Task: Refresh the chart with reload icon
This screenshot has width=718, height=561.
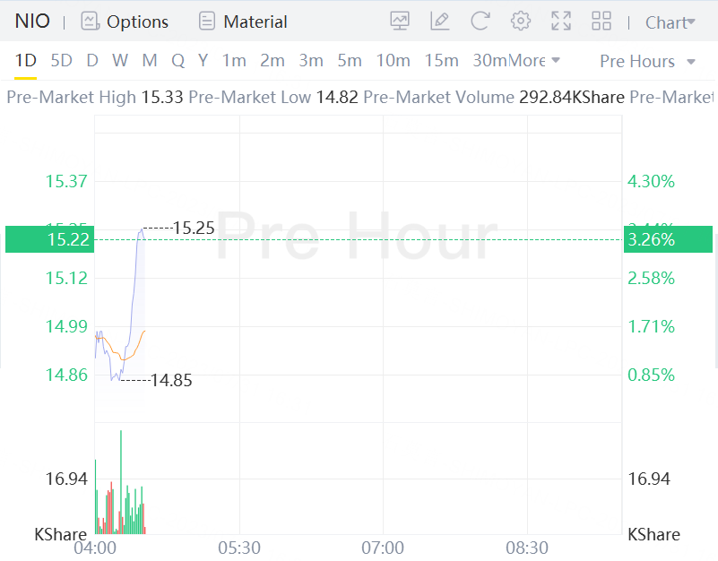Action: 480,22
